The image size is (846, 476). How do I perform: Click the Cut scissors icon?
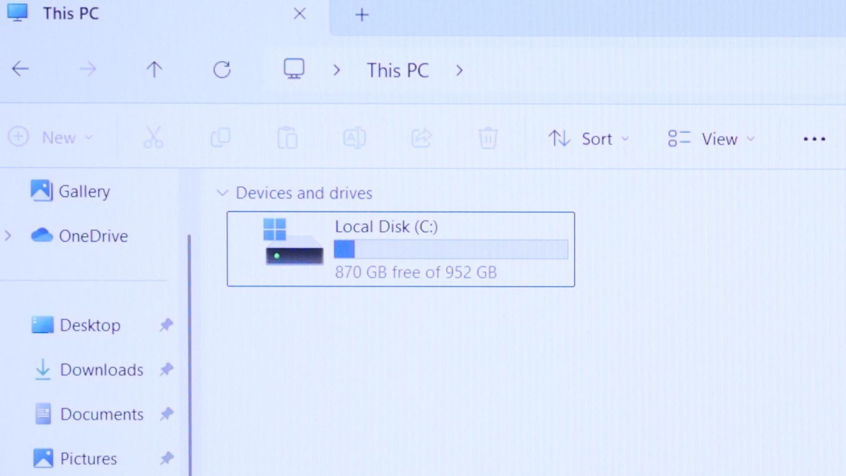[153, 138]
